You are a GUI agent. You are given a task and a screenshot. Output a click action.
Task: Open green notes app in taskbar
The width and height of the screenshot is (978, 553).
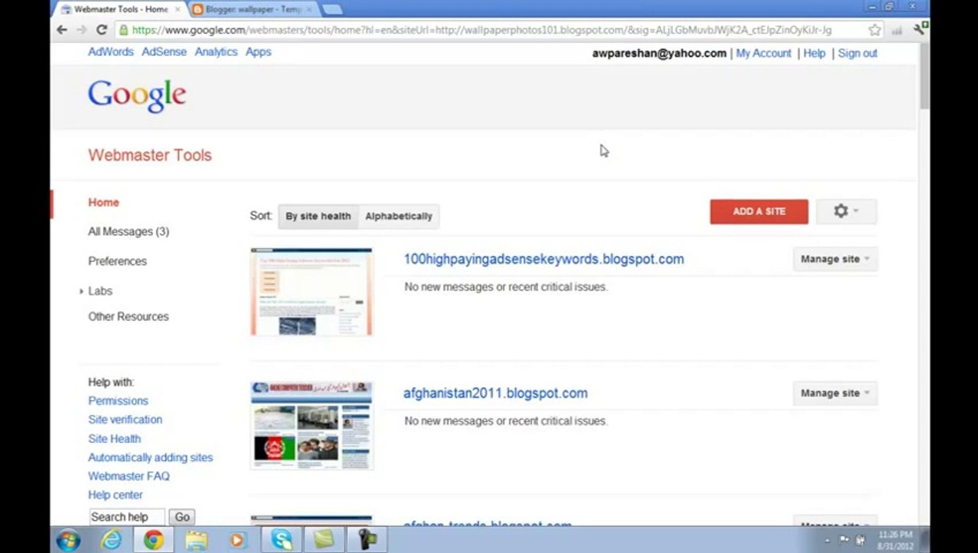pos(323,540)
